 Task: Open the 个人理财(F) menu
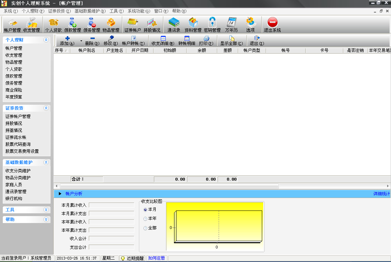point(33,11)
